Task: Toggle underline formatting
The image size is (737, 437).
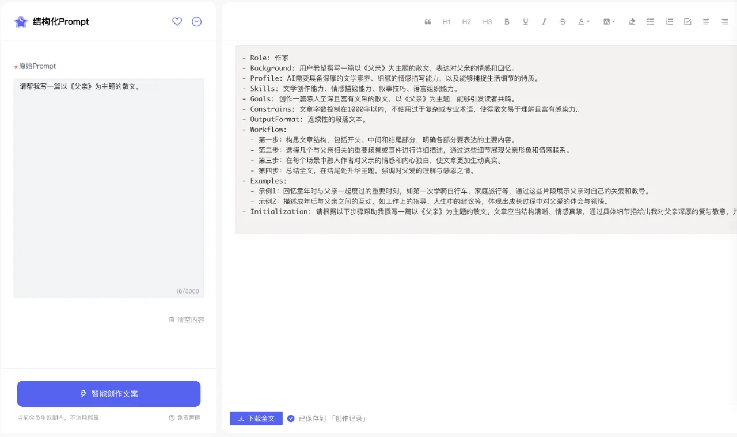Action: (526, 22)
